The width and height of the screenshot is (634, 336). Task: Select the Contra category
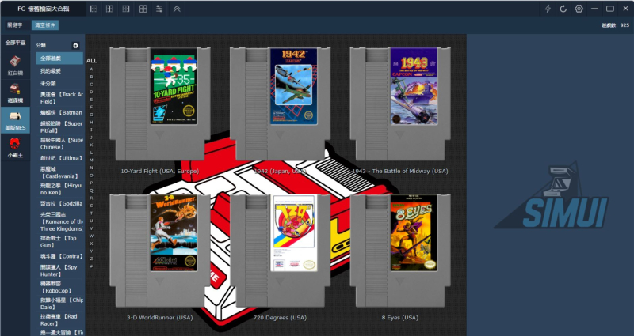click(61, 256)
